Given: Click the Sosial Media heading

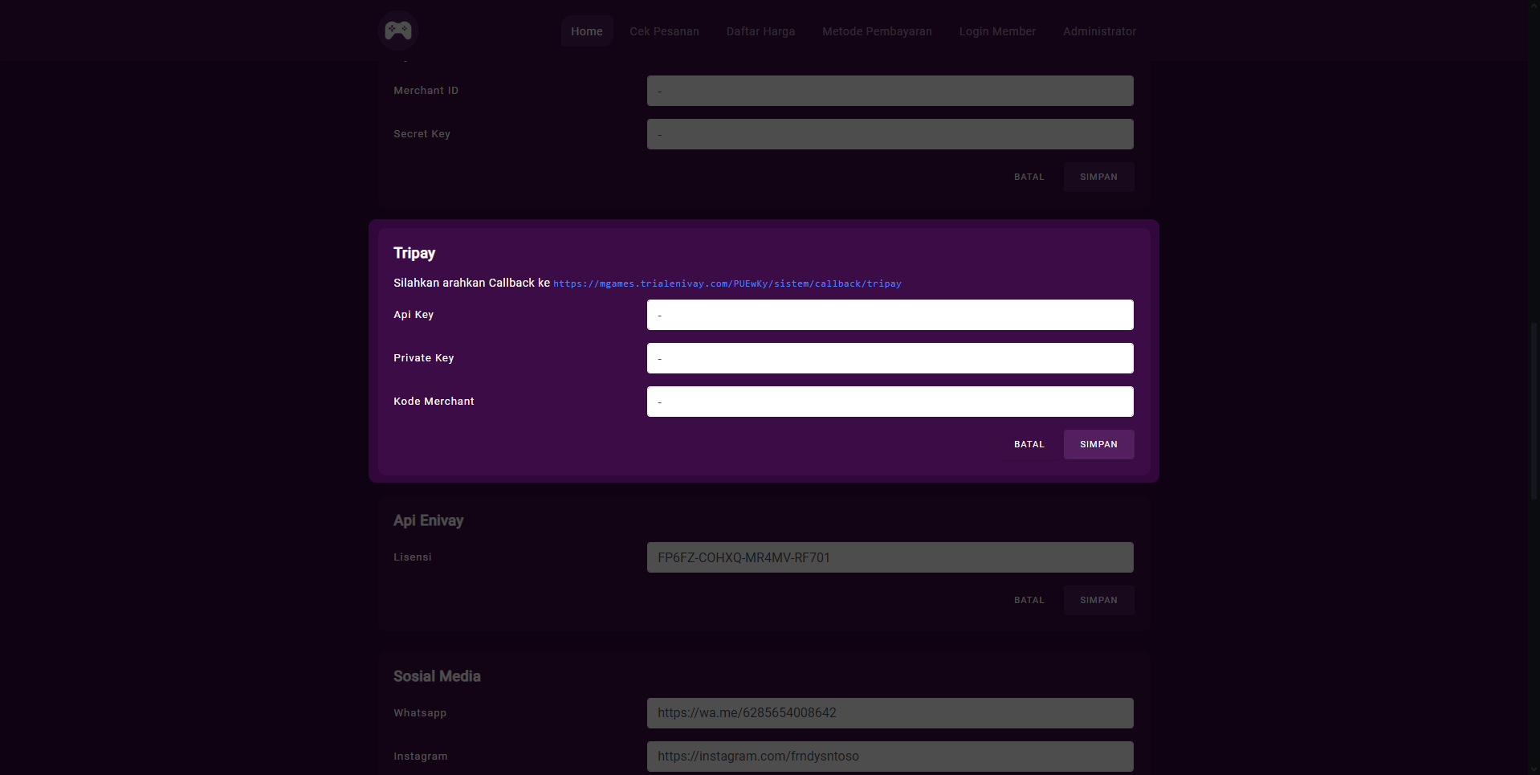Looking at the screenshot, I should pyautogui.click(x=437, y=676).
